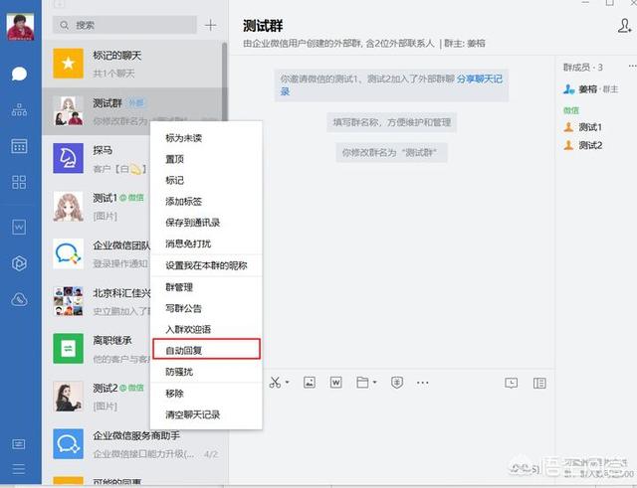Click the 填写群名称 system tip message
Screen dimensions: 637x488
[391, 122]
